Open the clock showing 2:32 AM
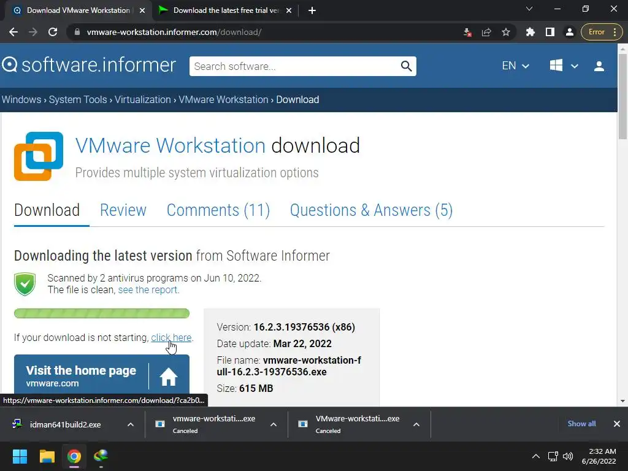Image resolution: width=628 pixels, height=471 pixels. [599, 456]
